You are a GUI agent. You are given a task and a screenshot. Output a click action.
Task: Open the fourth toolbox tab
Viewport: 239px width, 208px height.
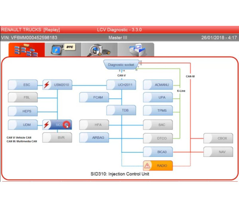pyautogui.click(x=135, y=50)
